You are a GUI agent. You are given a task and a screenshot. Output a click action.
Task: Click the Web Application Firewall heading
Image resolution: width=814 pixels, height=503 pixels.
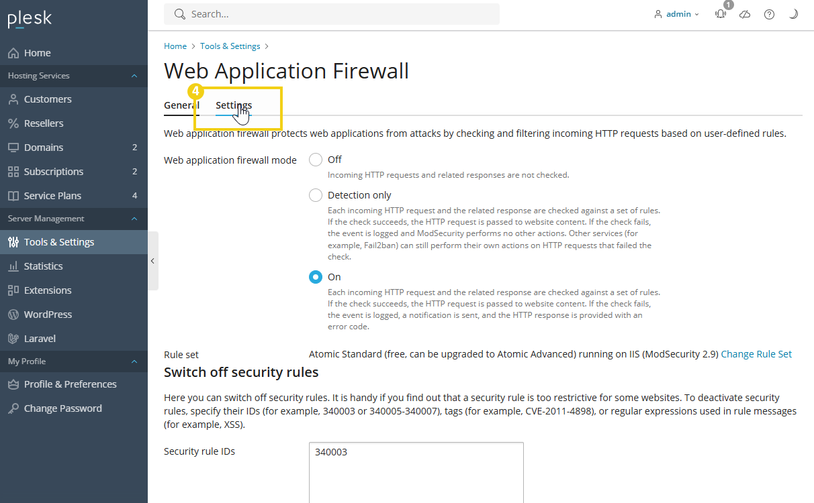286,71
